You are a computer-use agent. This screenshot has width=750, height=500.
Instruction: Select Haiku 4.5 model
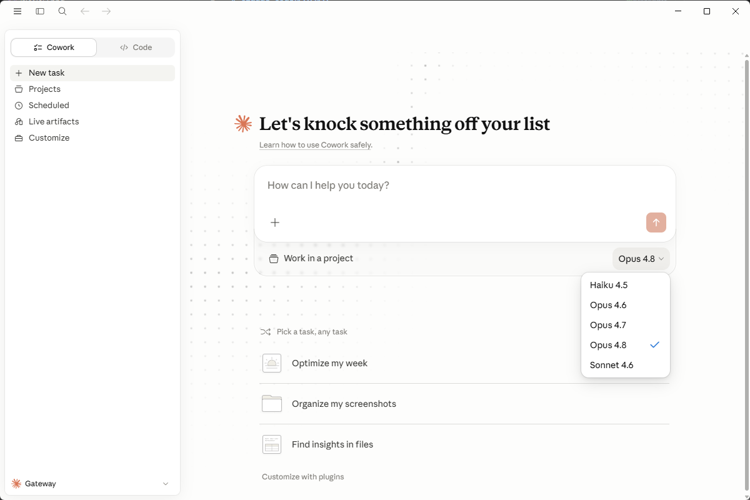click(x=626, y=285)
